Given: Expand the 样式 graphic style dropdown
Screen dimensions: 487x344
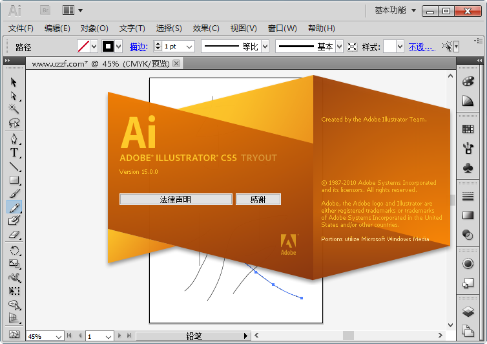Looking at the screenshot, I should point(400,47).
